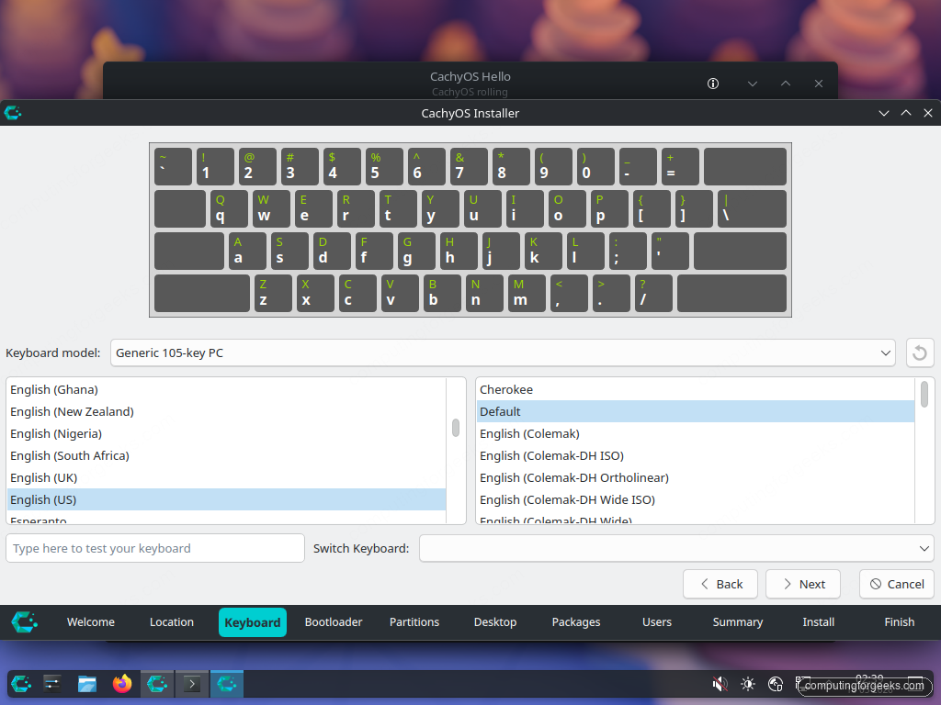Click the Q key on keyboard preview
The image size is (941, 705).
pos(229,208)
